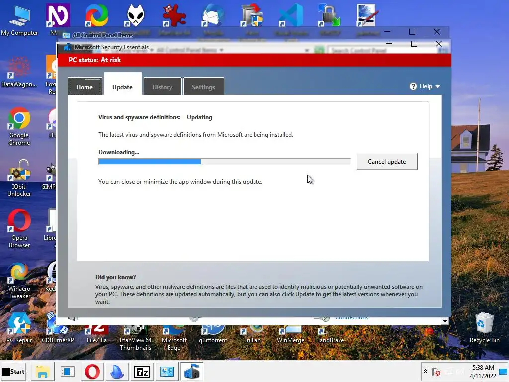The width and height of the screenshot is (509, 382).
Task: Open the window-pane taskbar icon beside Explorer
Action: [68, 371]
